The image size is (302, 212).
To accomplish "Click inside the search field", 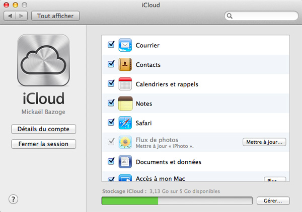I will click(261, 16).
